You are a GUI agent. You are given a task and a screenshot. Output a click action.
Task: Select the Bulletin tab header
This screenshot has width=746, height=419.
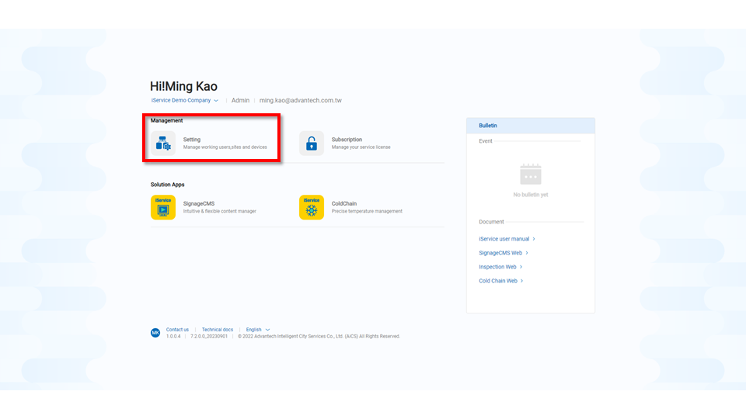point(488,126)
